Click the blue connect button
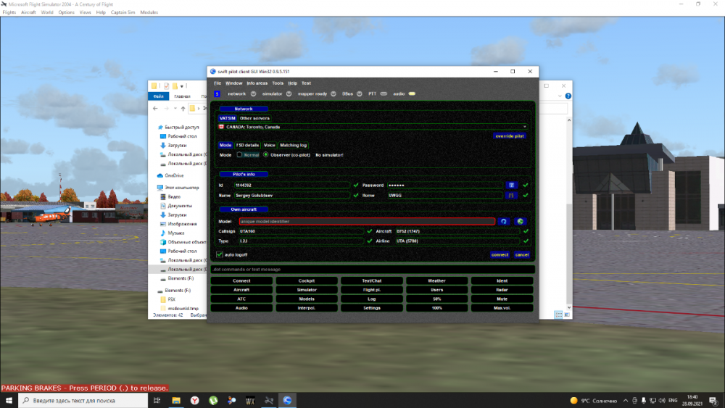The height and width of the screenshot is (408, 725). point(500,254)
